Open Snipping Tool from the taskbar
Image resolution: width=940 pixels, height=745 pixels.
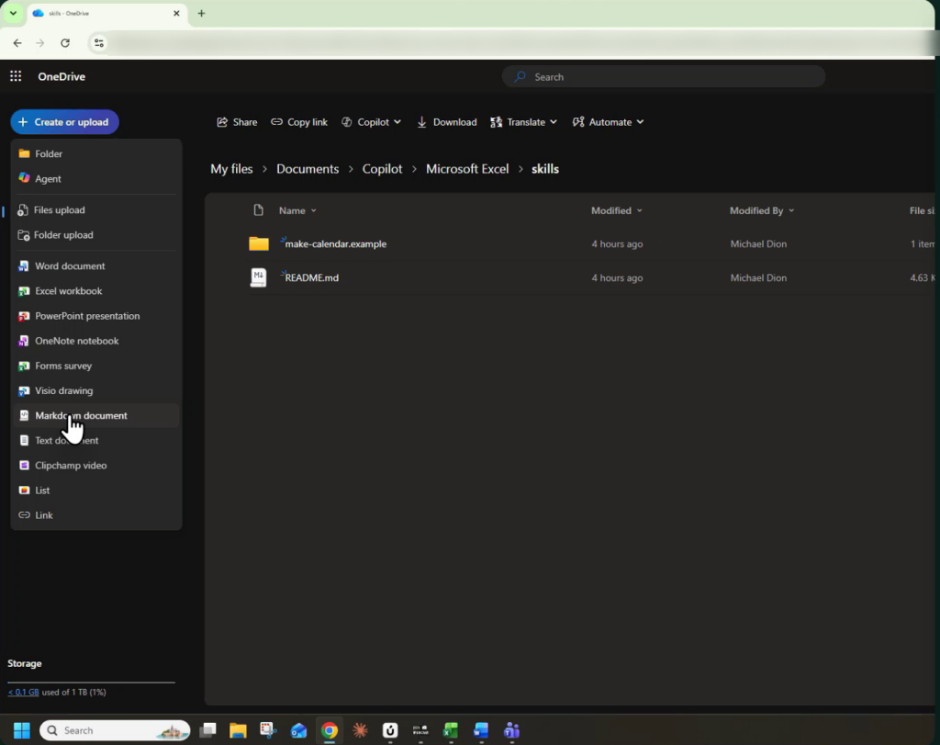268,730
